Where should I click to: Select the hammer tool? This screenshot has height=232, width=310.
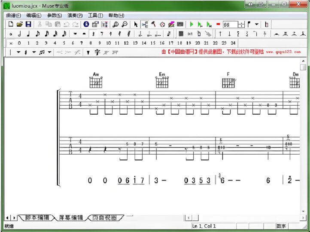(x=154, y=24)
